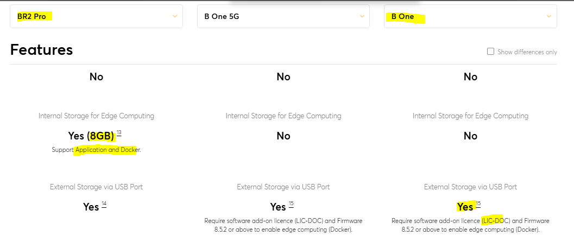Click BR2 Pro's Internal Storage for Edge Computing label
The height and width of the screenshot is (242, 574).
point(96,116)
